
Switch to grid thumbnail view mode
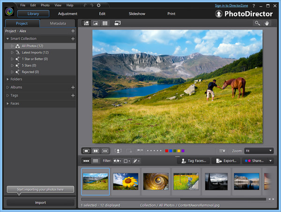coord(105,23)
